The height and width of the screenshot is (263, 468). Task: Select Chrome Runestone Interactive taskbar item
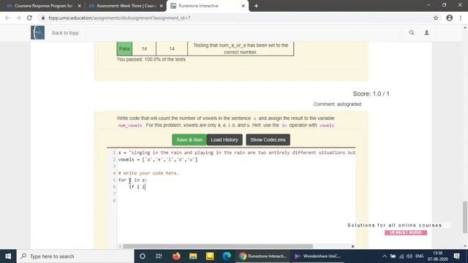click(263, 256)
